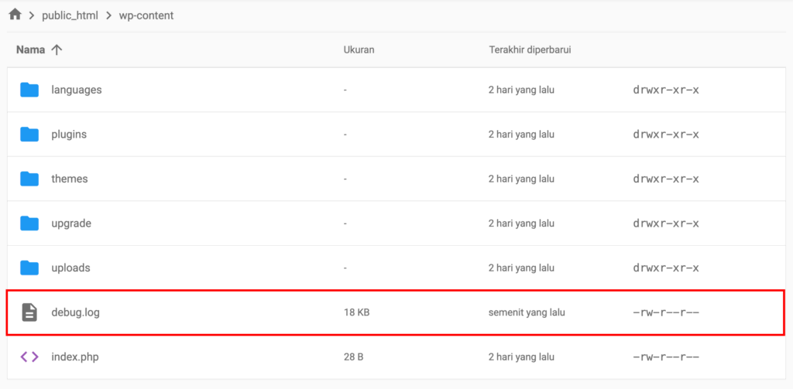Open the plugins folder name
793x389 pixels.
click(69, 135)
